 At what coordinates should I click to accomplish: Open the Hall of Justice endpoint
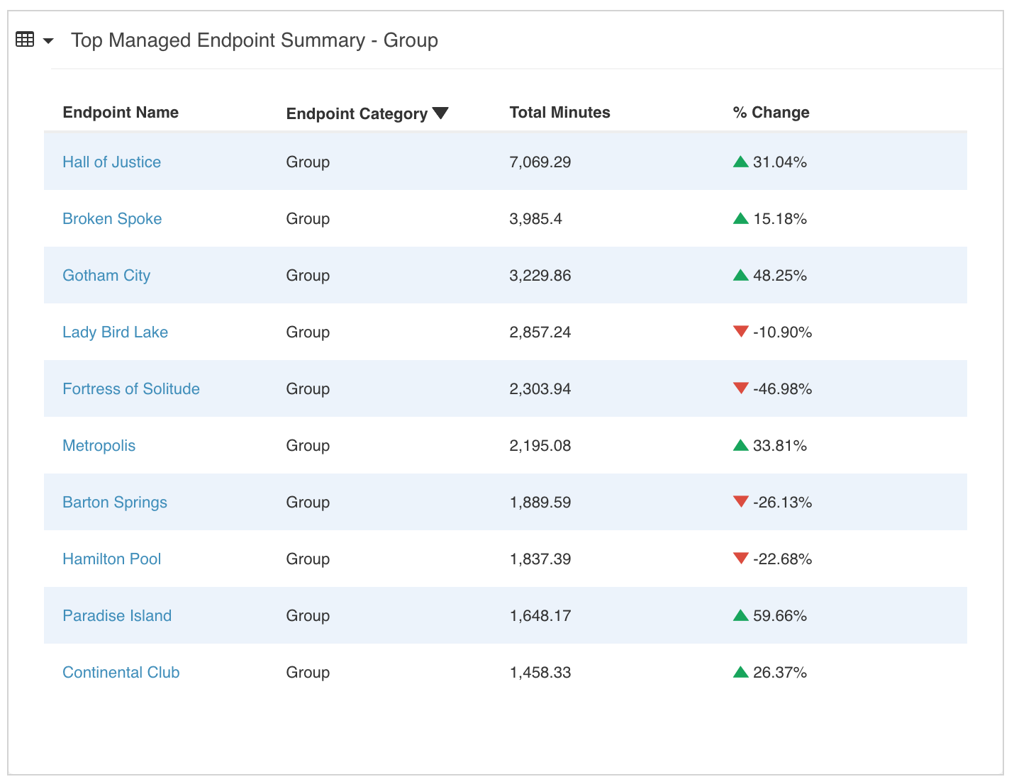[x=111, y=162]
